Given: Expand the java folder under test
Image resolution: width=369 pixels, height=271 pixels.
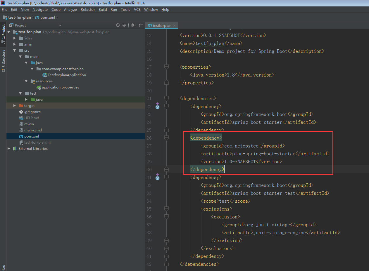Looking at the screenshot, I should tap(26, 100).
